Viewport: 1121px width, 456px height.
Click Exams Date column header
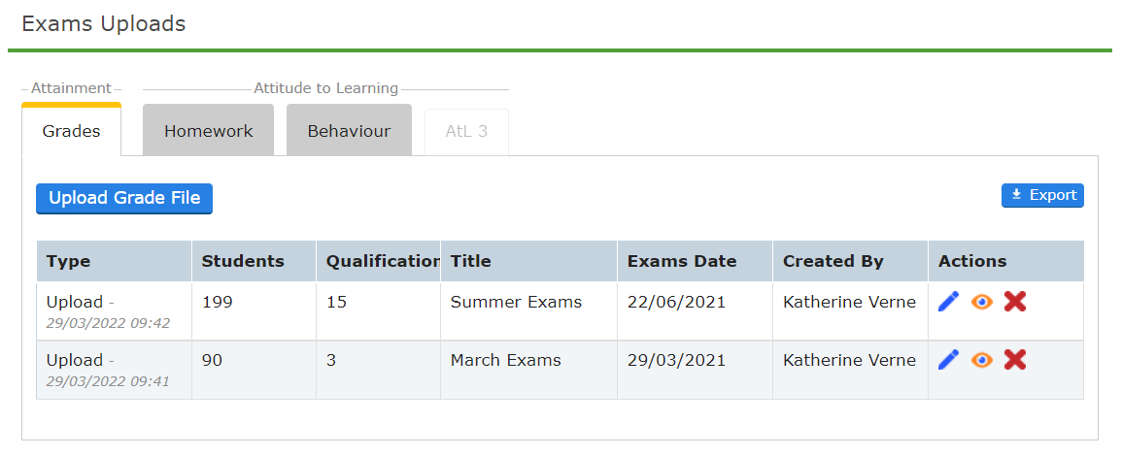[682, 261]
